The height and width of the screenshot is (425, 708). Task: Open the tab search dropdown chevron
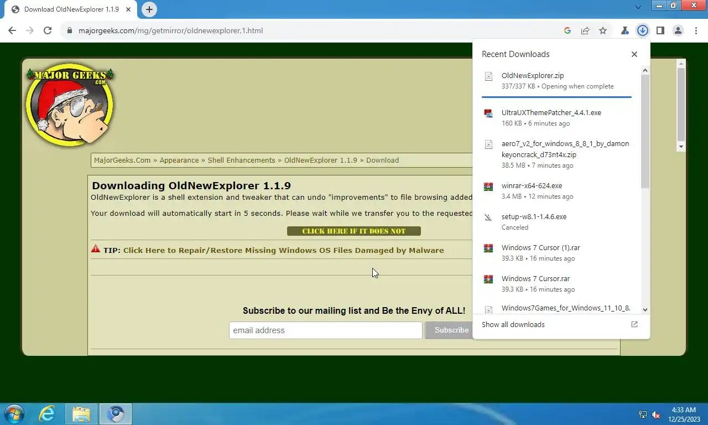tap(638, 7)
